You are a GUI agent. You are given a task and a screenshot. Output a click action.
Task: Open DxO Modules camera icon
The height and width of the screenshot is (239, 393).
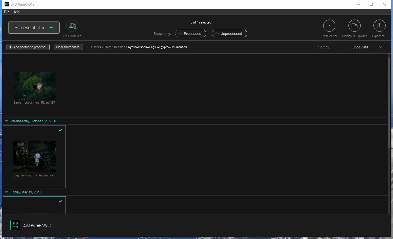pyautogui.click(x=72, y=26)
